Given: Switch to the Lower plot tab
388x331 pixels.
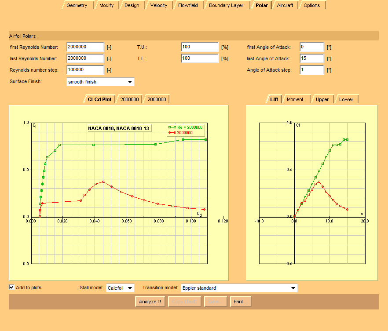Looking at the screenshot, I should click(x=346, y=99).
